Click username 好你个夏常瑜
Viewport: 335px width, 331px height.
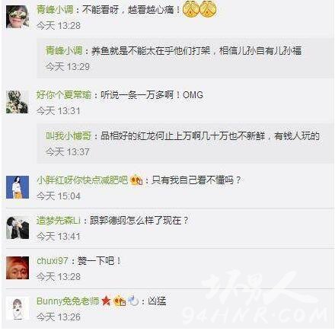[64, 95]
